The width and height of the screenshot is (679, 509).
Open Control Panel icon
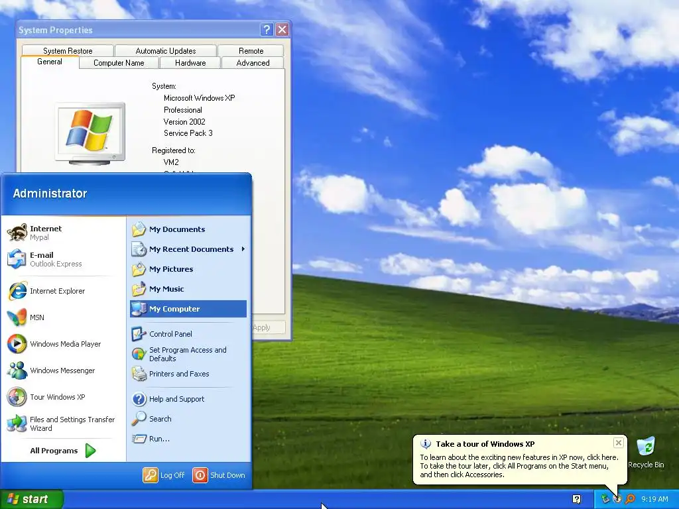click(139, 334)
